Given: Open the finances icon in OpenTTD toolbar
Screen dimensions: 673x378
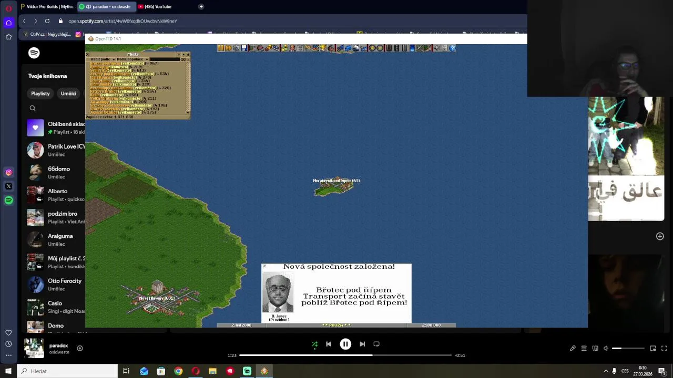Looking at the screenshot, I should (284, 48).
